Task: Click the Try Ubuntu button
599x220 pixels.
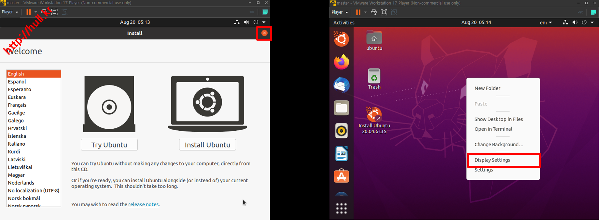Action: click(109, 145)
